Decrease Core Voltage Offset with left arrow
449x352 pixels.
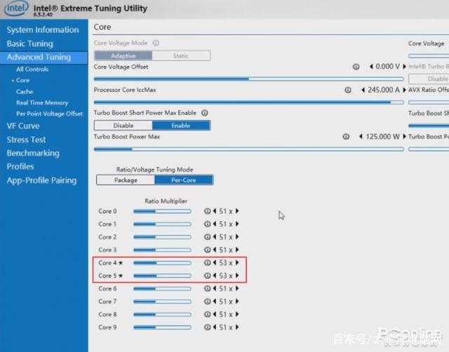(371, 67)
